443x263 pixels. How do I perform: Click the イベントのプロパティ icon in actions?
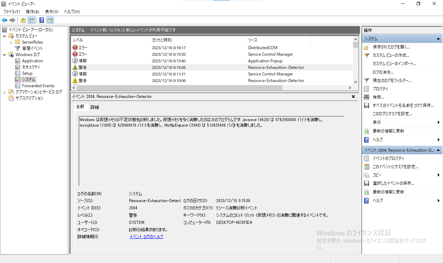[x=367, y=158]
